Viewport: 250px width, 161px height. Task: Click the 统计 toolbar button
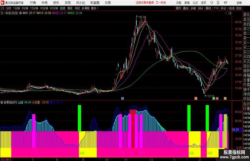coord(201,8)
